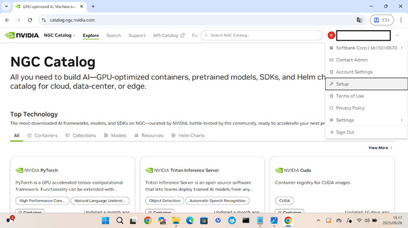Open Task View on the taskbar

click(133, 221)
